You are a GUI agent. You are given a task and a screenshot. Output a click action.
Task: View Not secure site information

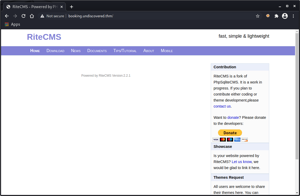[52, 16]
